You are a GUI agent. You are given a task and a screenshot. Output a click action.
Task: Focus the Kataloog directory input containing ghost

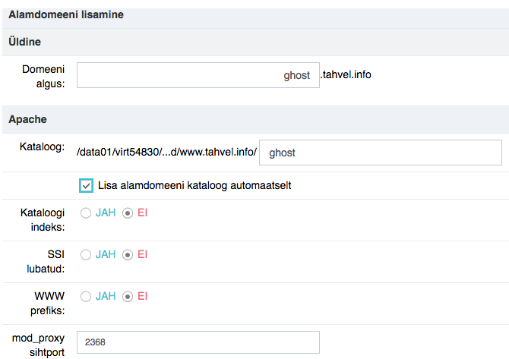(x=381, y=153)
